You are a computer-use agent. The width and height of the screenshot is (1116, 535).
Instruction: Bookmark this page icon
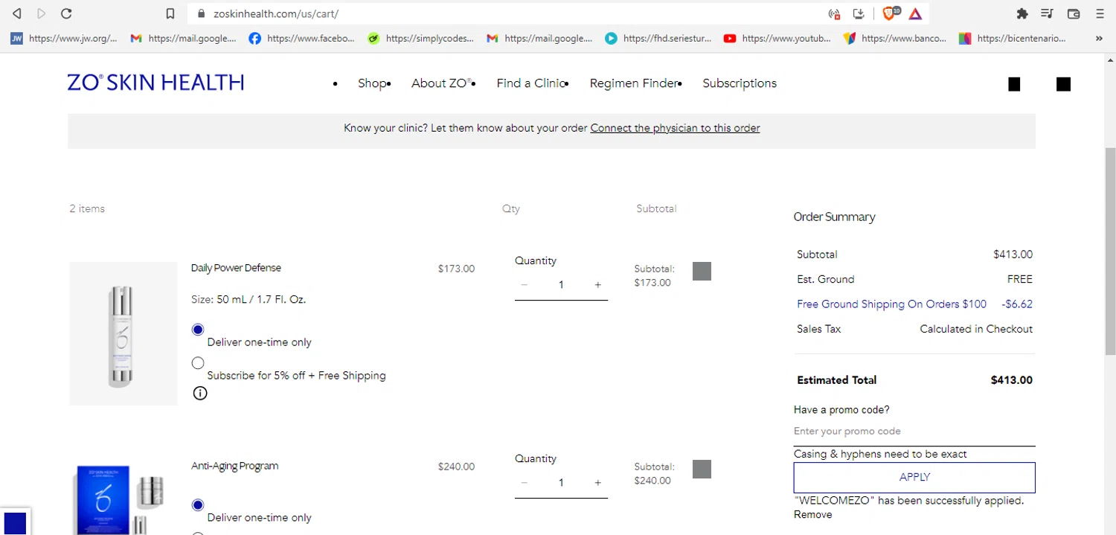[x=170, y=13]
